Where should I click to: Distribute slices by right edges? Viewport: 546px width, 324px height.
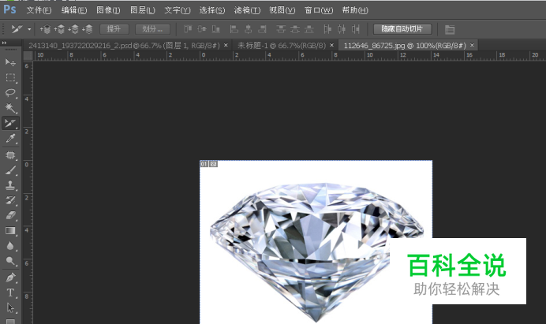coord(356,29)
